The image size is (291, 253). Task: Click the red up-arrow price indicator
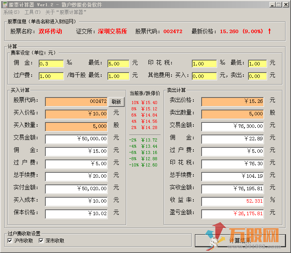270,31
